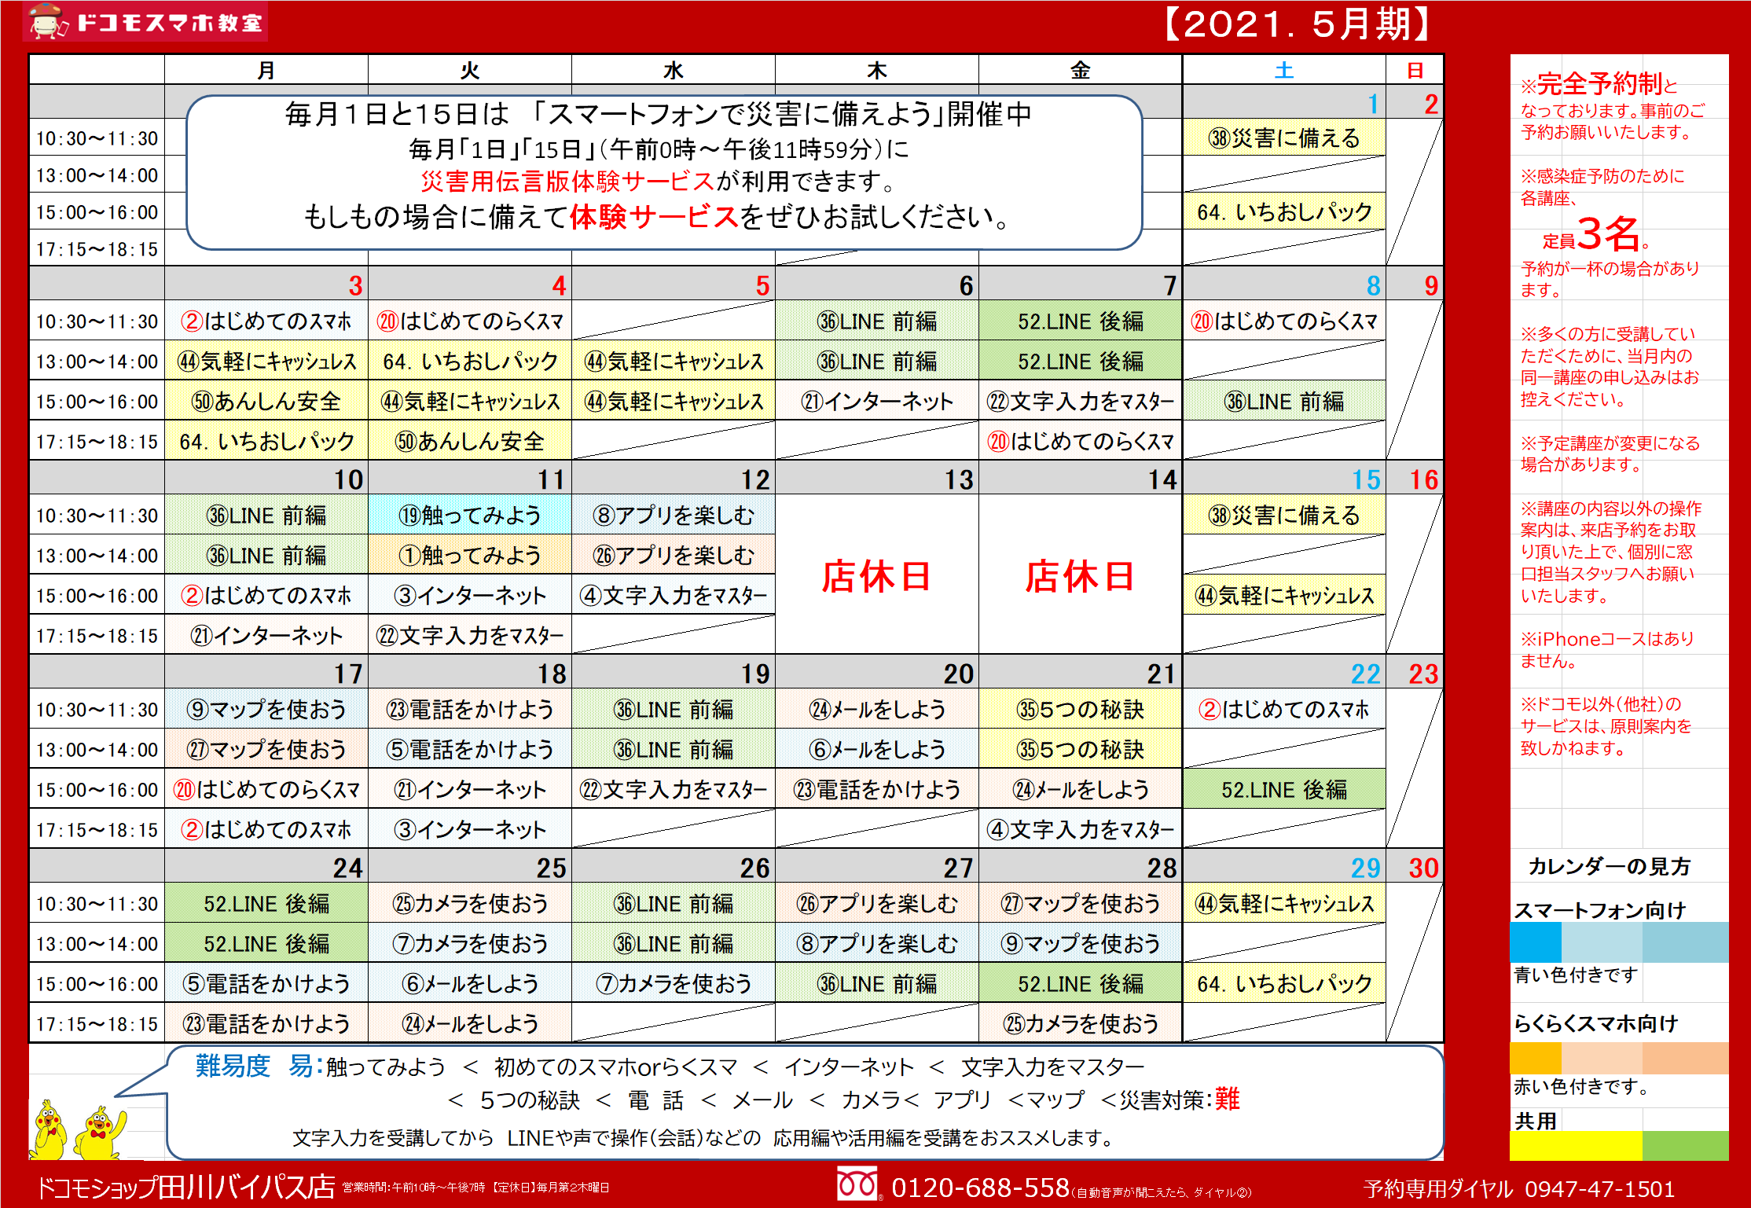Click the yellow shared legend swatch
Screen dimensions: 1751x1208
[1575, 1145]
